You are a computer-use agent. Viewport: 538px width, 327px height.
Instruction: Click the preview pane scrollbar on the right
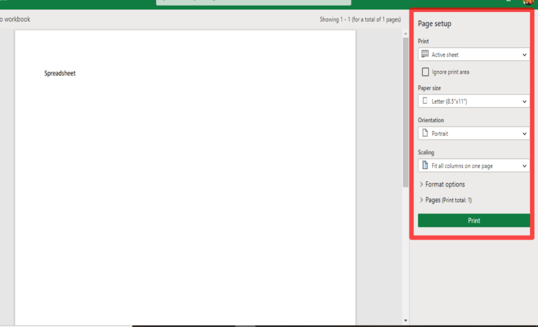coord(405,105)
